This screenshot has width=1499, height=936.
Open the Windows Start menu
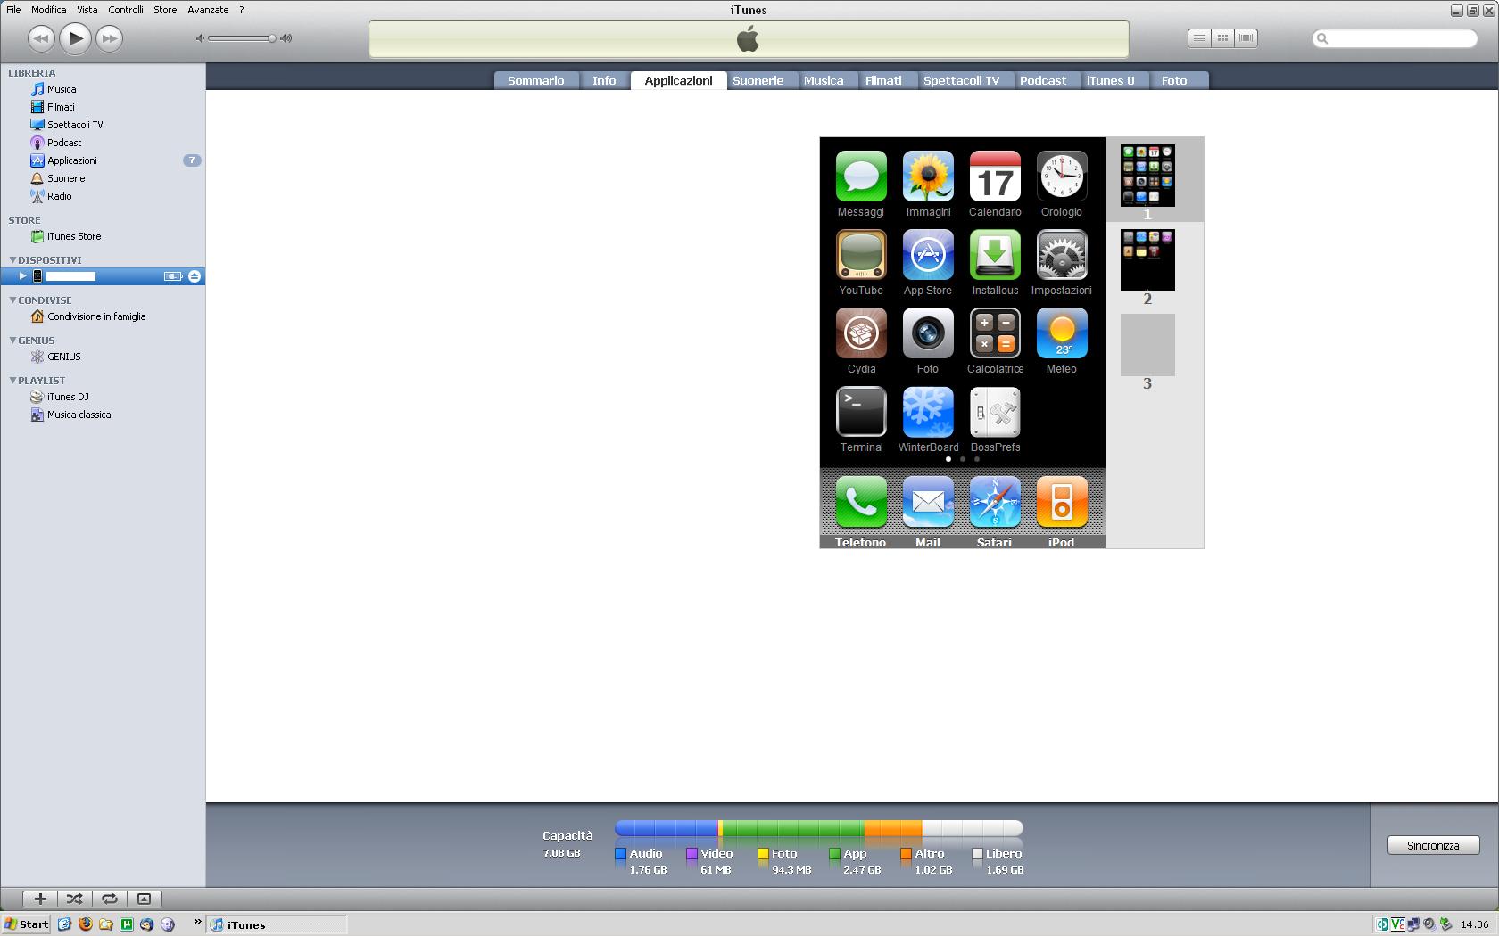point(27,924)
